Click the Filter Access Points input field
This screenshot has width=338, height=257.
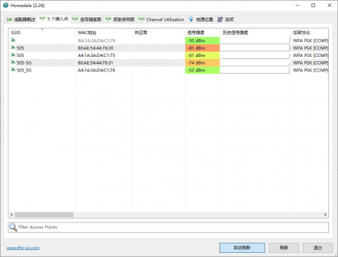[169, 227]
